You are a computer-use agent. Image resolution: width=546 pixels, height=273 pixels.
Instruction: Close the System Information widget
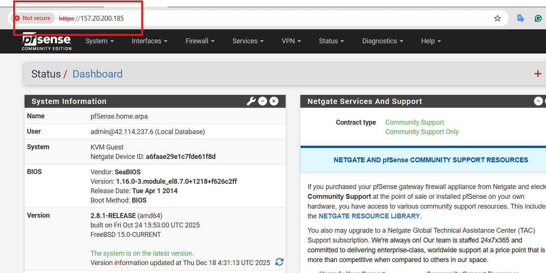coord(274,101)
